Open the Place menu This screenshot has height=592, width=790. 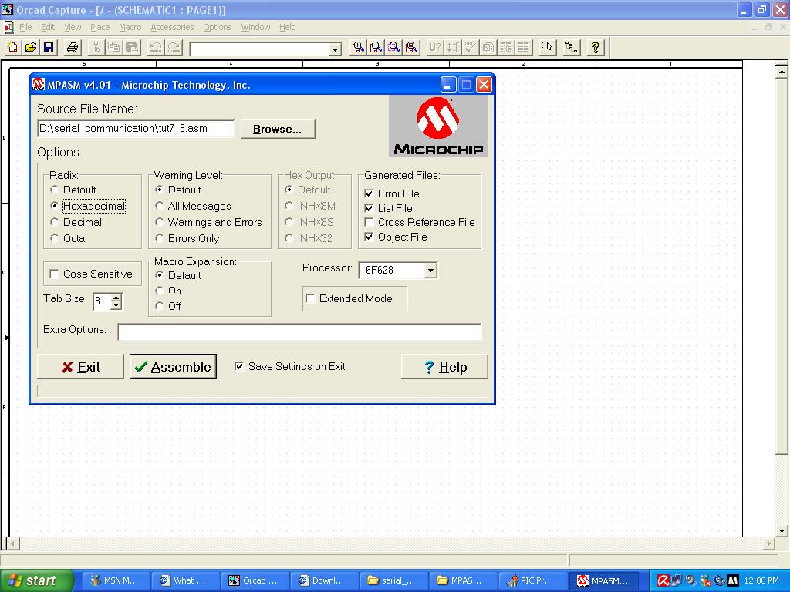coord(100,27)
